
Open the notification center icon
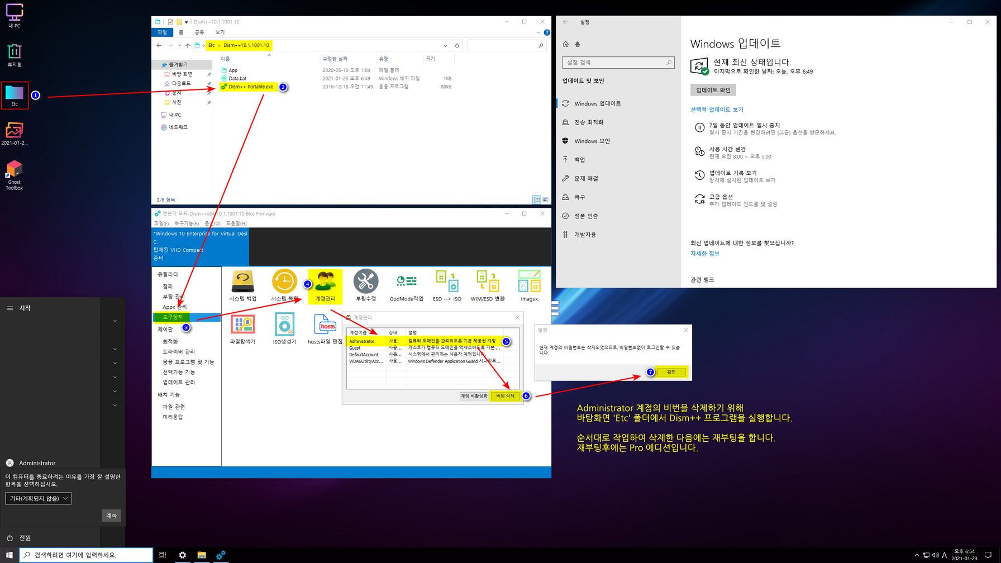tap(988, 555)
